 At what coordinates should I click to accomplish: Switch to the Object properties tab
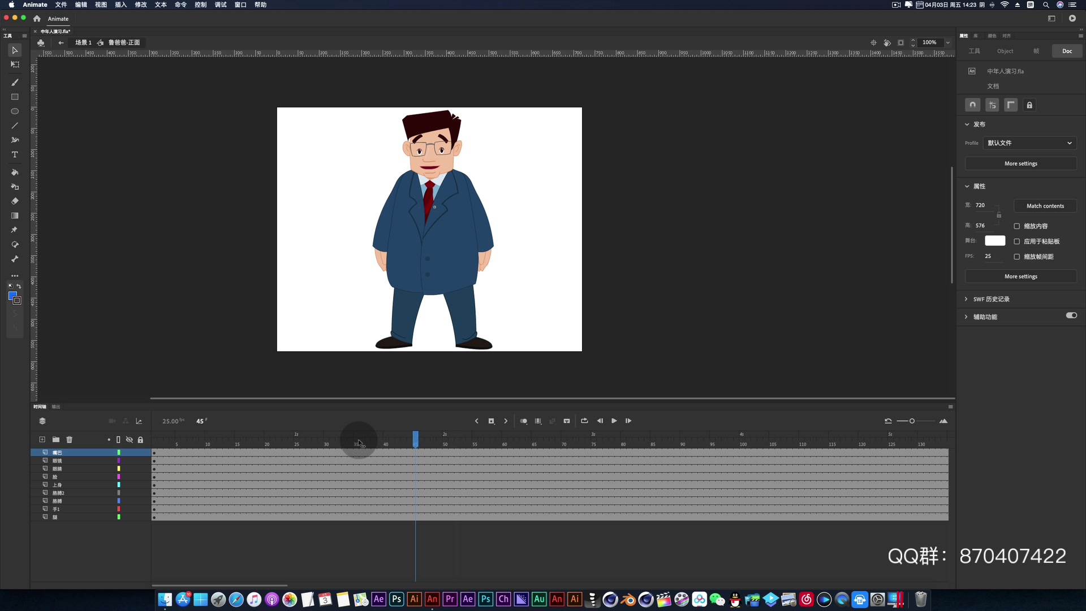tap(1005, 51)
